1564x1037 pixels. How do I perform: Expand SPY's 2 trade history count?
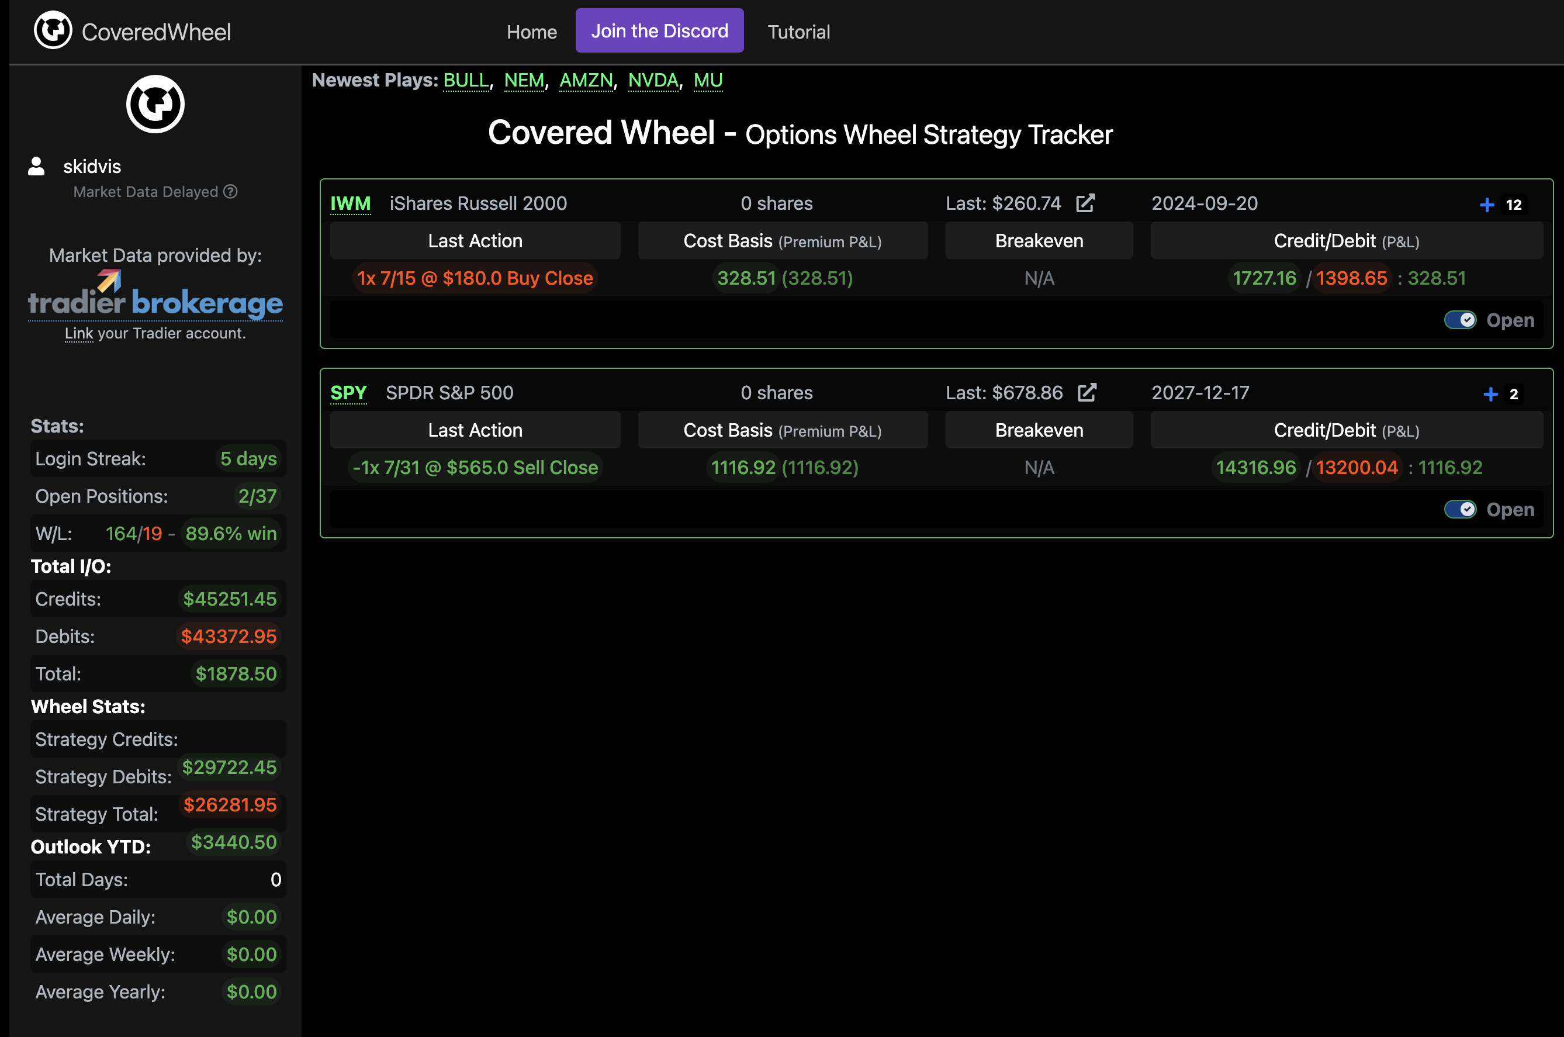coord(1513,394)
